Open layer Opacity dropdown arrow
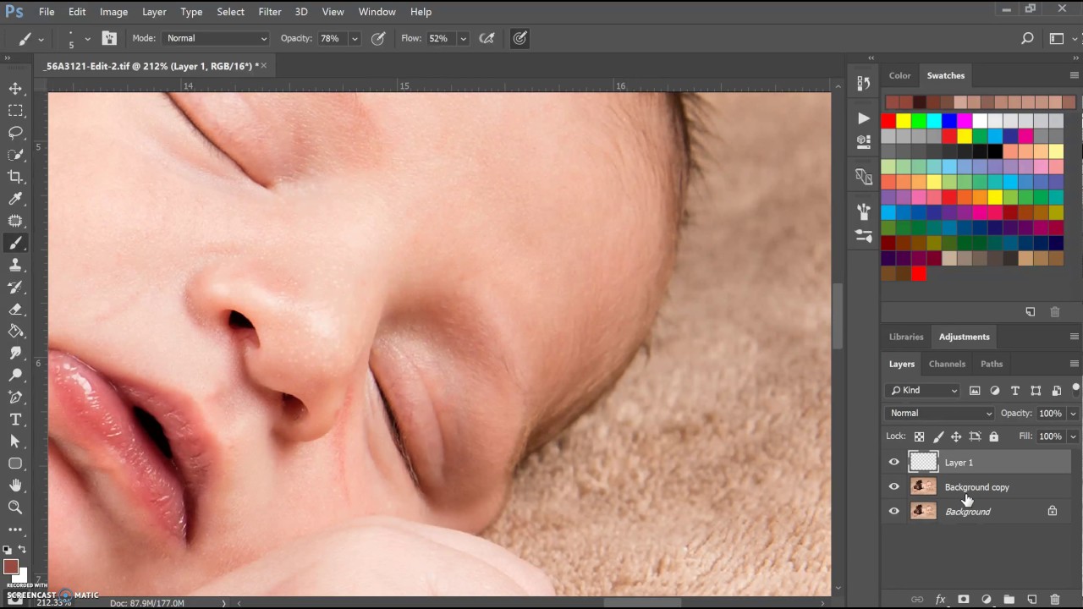The width and height of the screenshot is (1083, 609). (x=1073, y=414)
